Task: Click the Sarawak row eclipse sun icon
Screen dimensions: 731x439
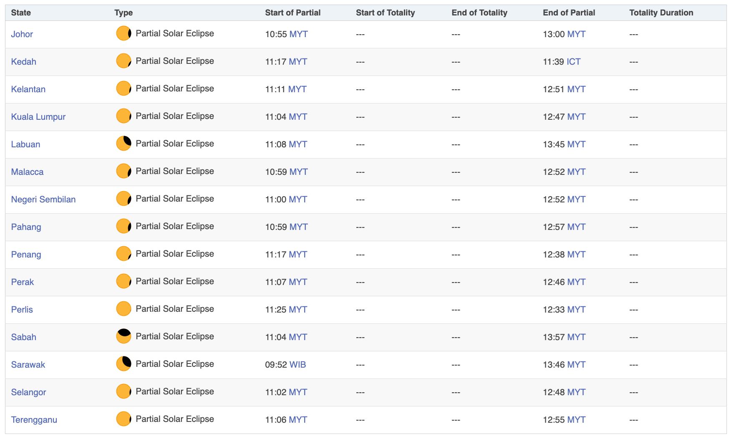Action: pyautogui.click(x=124, y=364)
